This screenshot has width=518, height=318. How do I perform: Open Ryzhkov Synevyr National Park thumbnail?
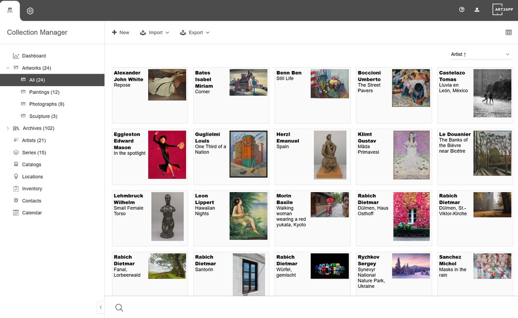[411, 266]
